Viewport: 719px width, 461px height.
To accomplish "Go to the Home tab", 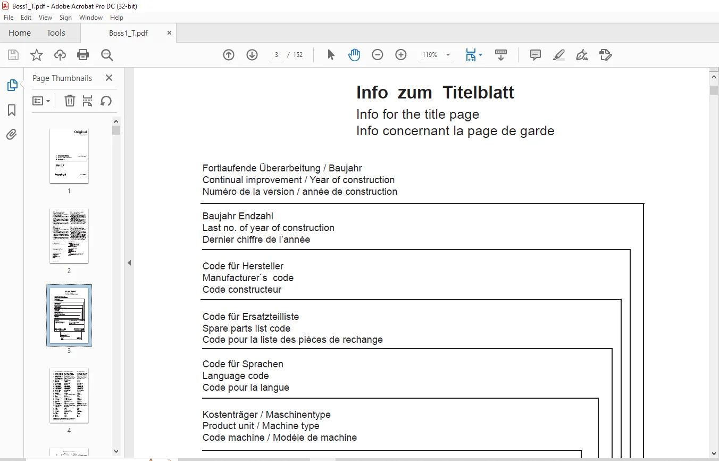I will (20, 33).
